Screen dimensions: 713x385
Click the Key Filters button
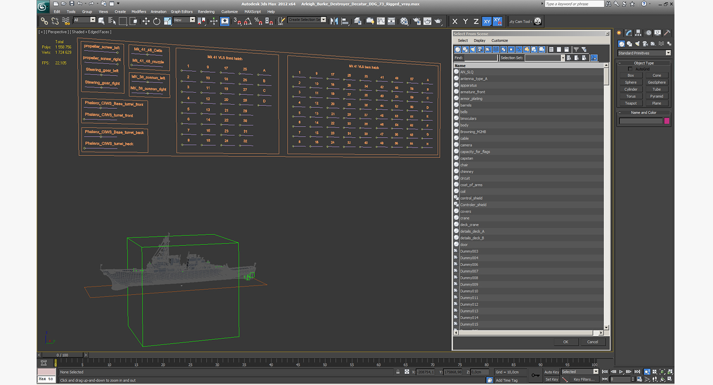pyautogui.click(x=583, y=379)
